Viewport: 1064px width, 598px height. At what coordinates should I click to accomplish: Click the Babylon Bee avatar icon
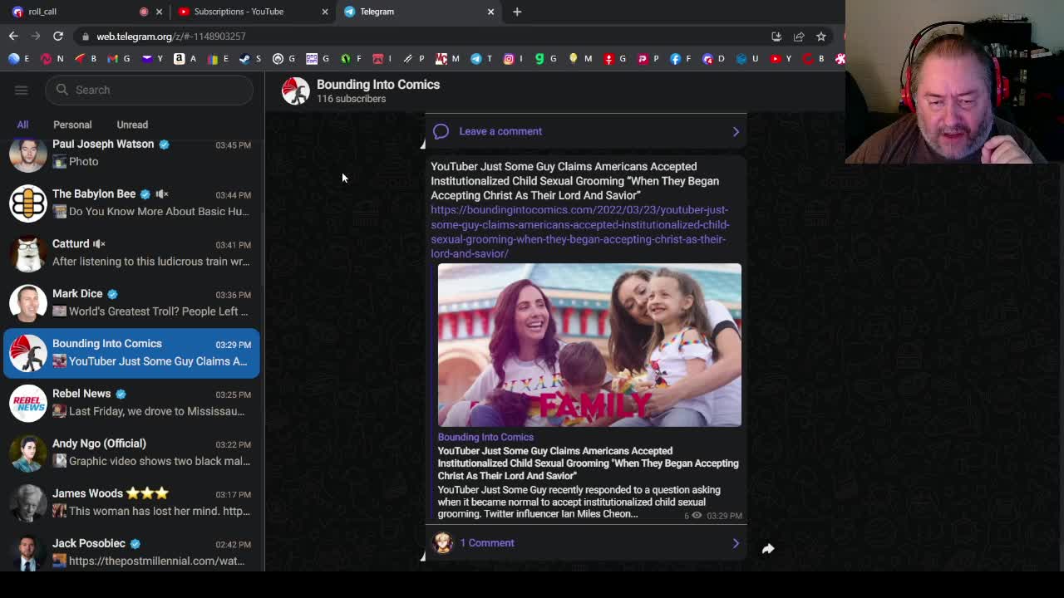tap(28, 203)
